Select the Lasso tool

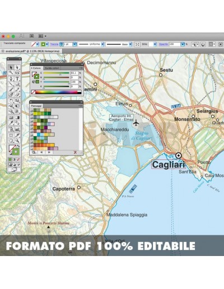pyautogui.click(x=17, y=73)
